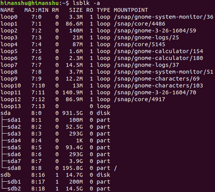This screenshot has height=192, width=215.
Task: Click the prompt text himanshu@himanshu
Action: click(30, 3)
